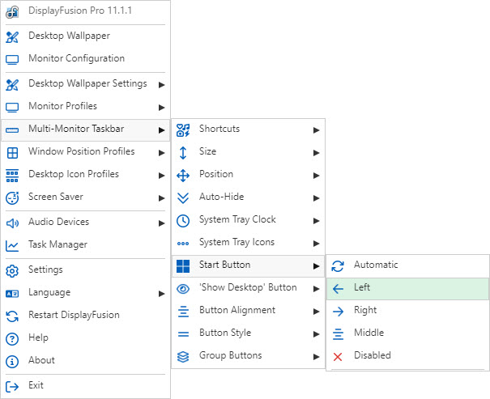Click the Position four-way arrow icon
The width and height of the screenshot is (490, 399).
(x=183, y=176)
